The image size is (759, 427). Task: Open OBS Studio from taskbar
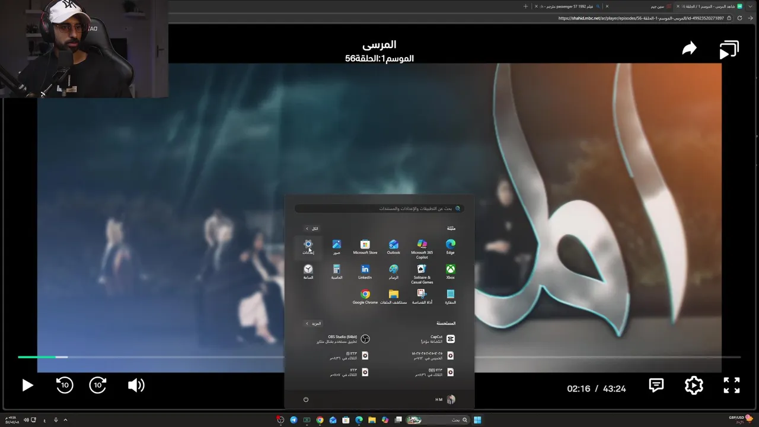click(280, 420)
